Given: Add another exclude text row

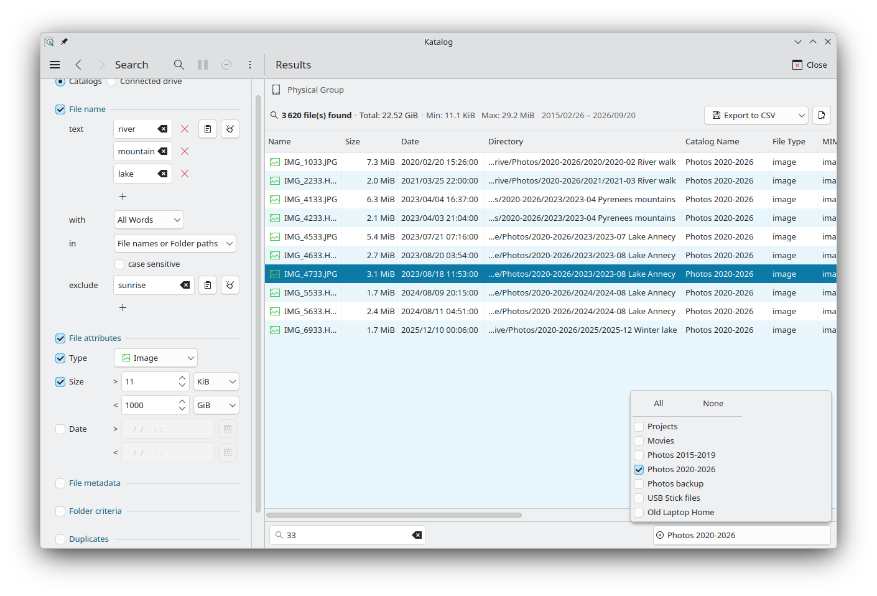Looking at the screenshot, I should (x=123, y=307).
